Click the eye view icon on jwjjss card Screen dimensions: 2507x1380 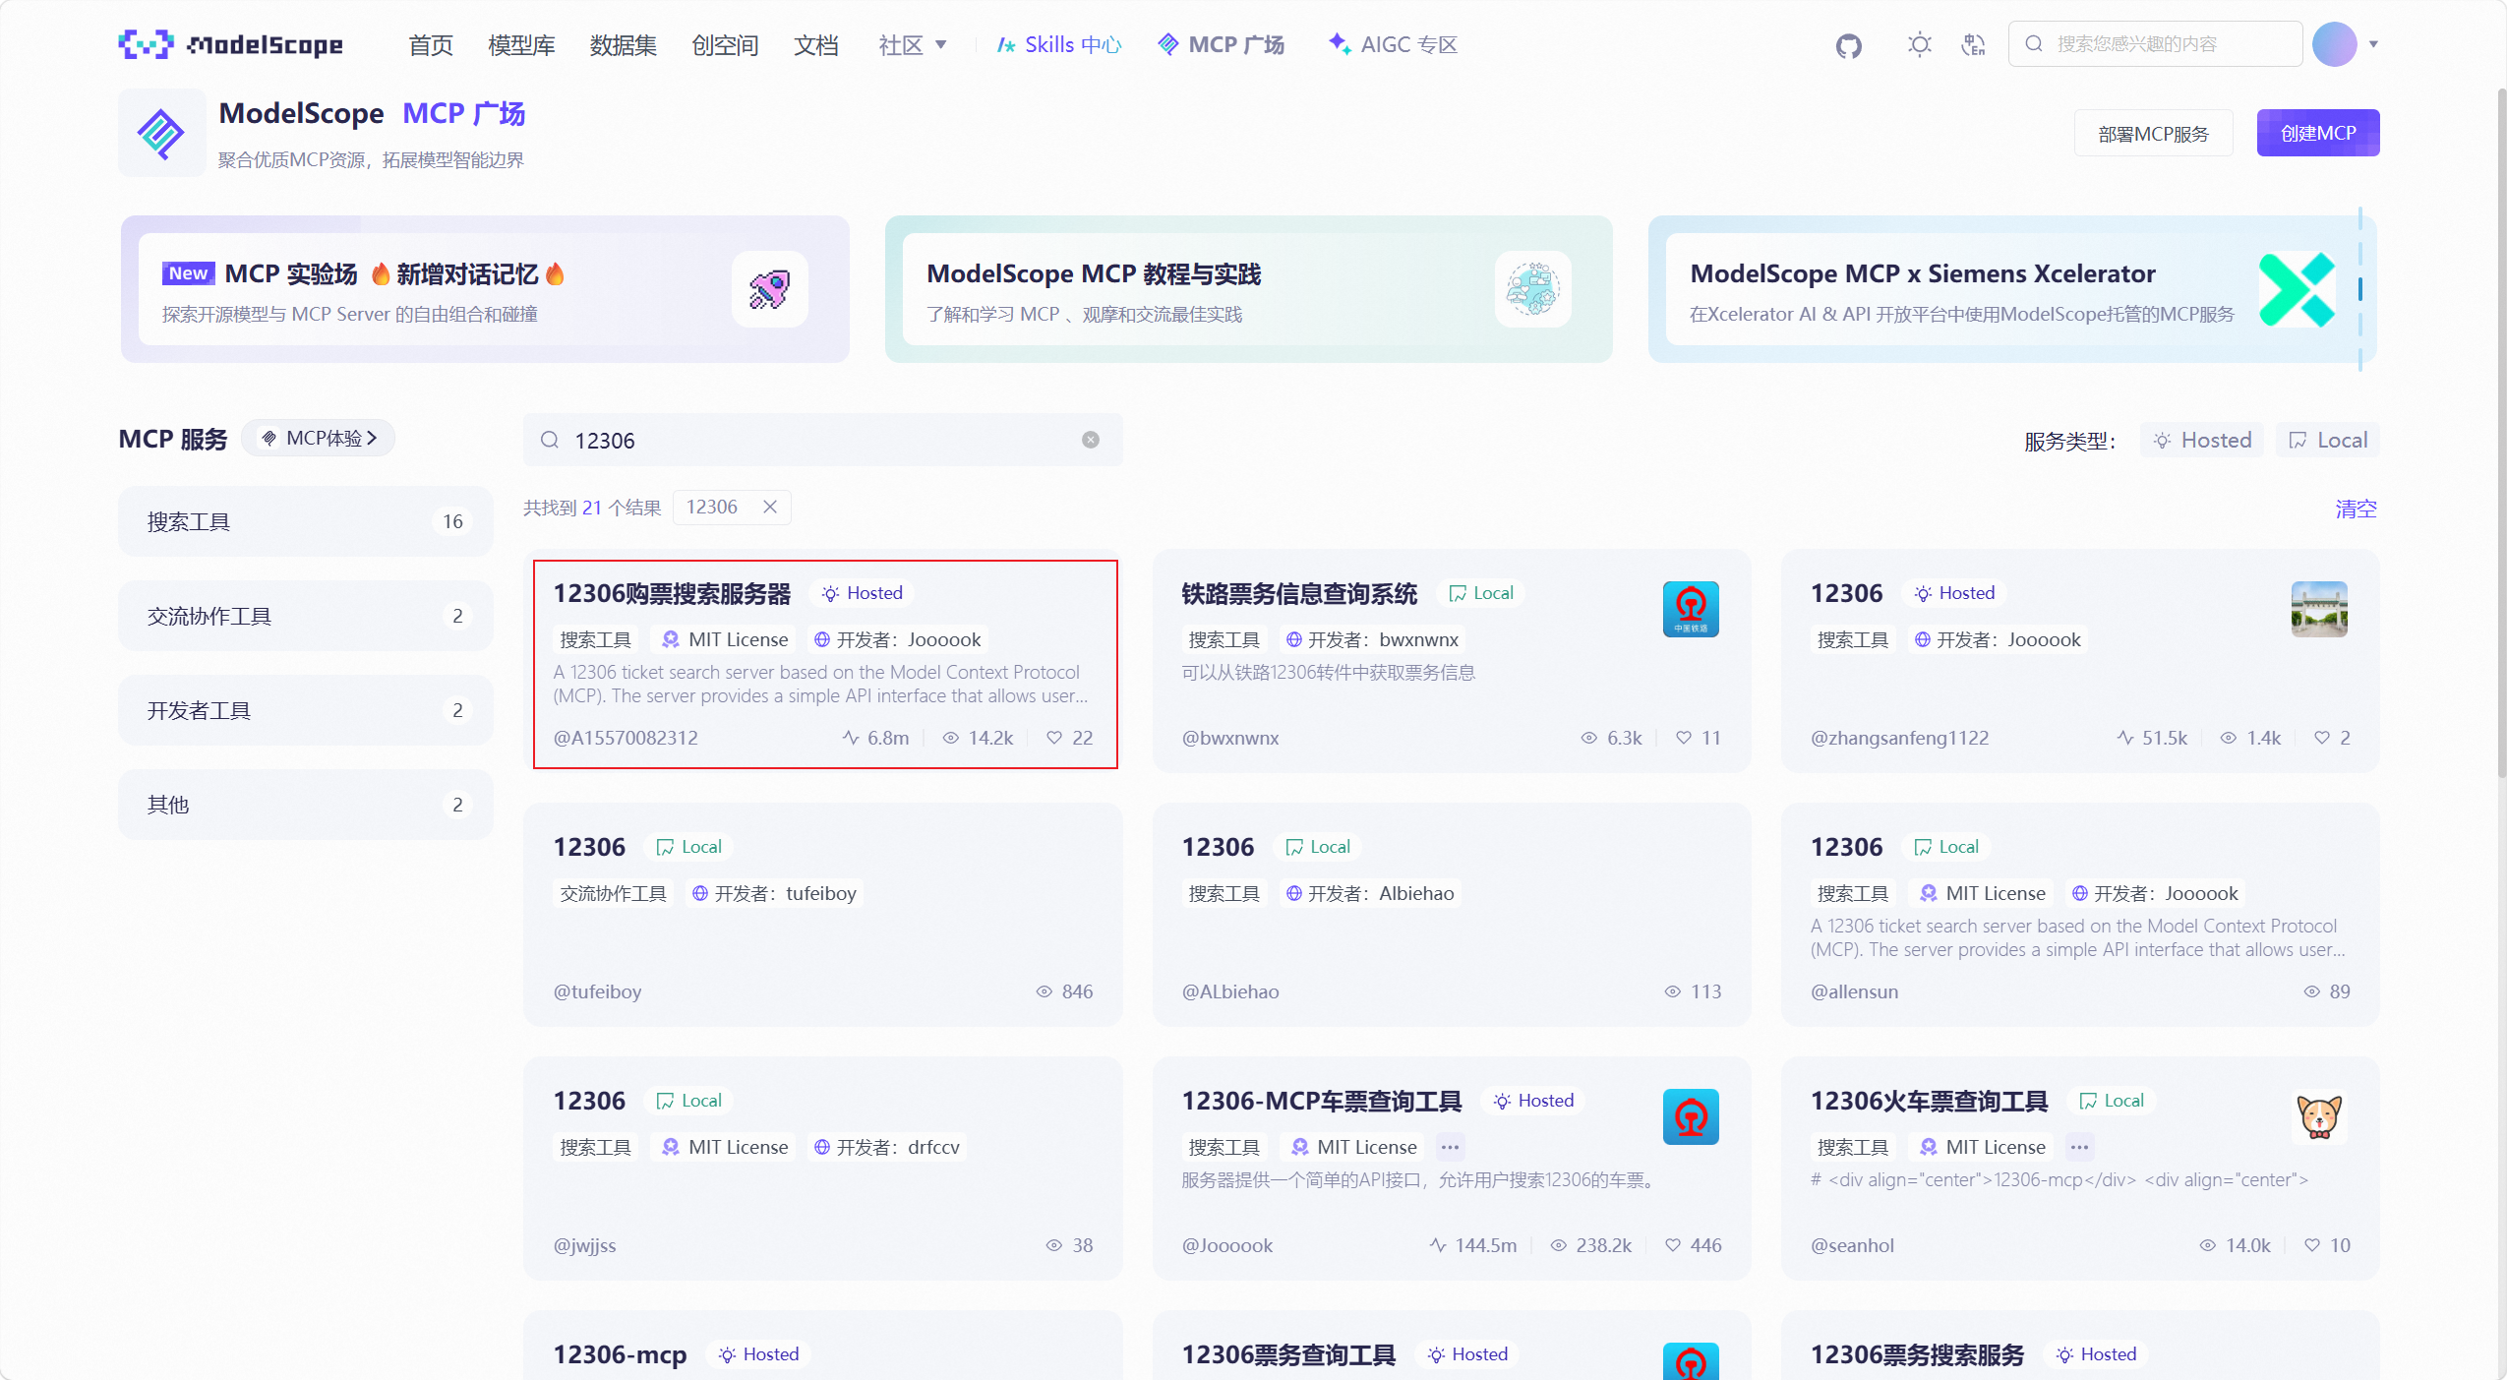(1054, 1245)
